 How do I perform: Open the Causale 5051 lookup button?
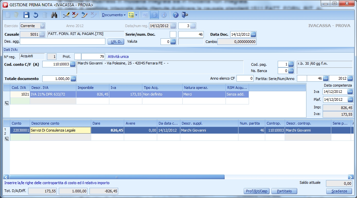42,34
